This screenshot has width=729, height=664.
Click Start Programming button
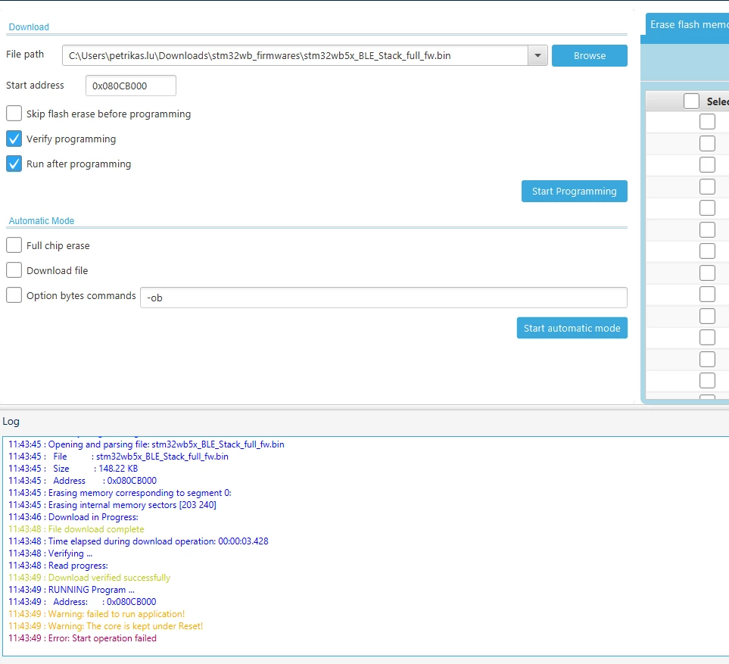click(574, 191)
